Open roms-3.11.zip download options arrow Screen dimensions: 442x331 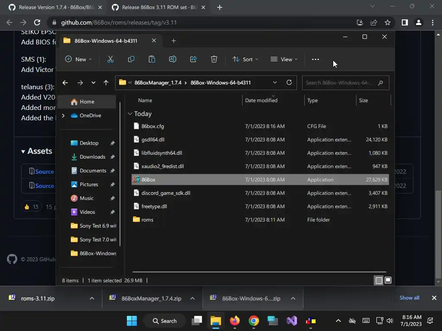tap(92, 298)
